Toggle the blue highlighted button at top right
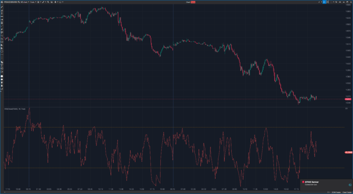 point(324,2)
